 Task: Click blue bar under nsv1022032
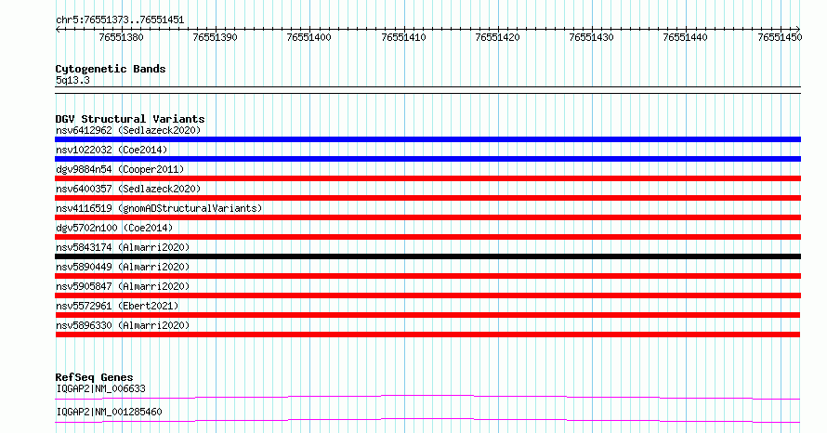(x=427, y=159)
